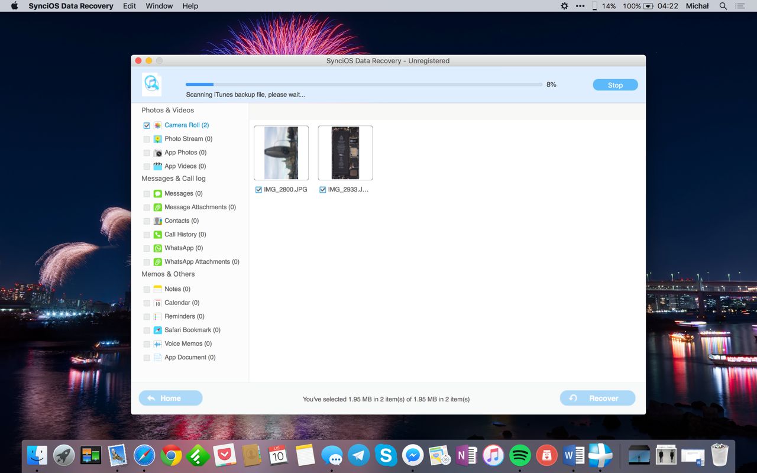The image size is (757, 473).
Task: Click the Calendar sidebar icon
Action: click(x=158, y=303)
